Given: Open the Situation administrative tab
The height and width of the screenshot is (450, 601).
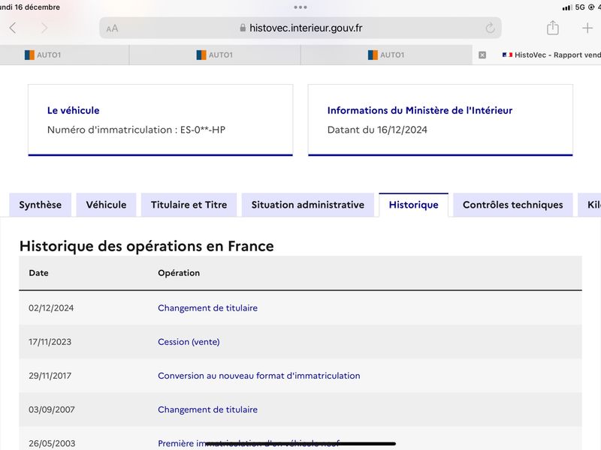Looking at the screenshot, I should click(308, 205).
